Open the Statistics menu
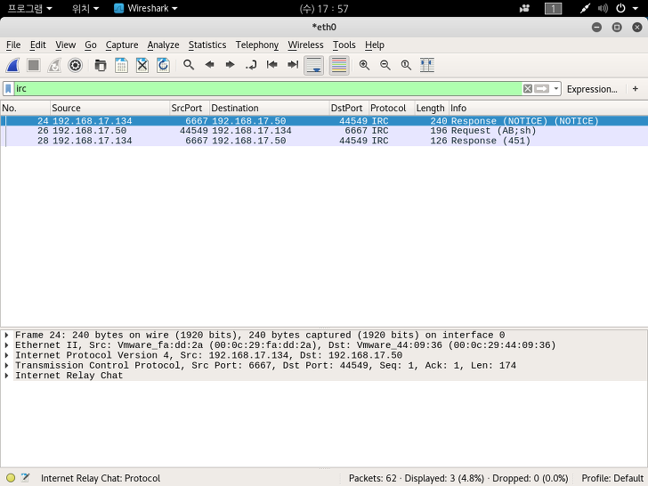 [x=207, y=45]
